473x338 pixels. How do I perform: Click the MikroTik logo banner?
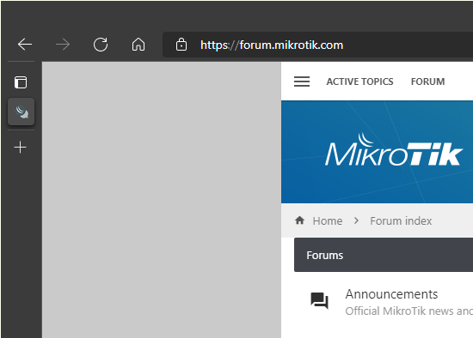tap(393, 150)
